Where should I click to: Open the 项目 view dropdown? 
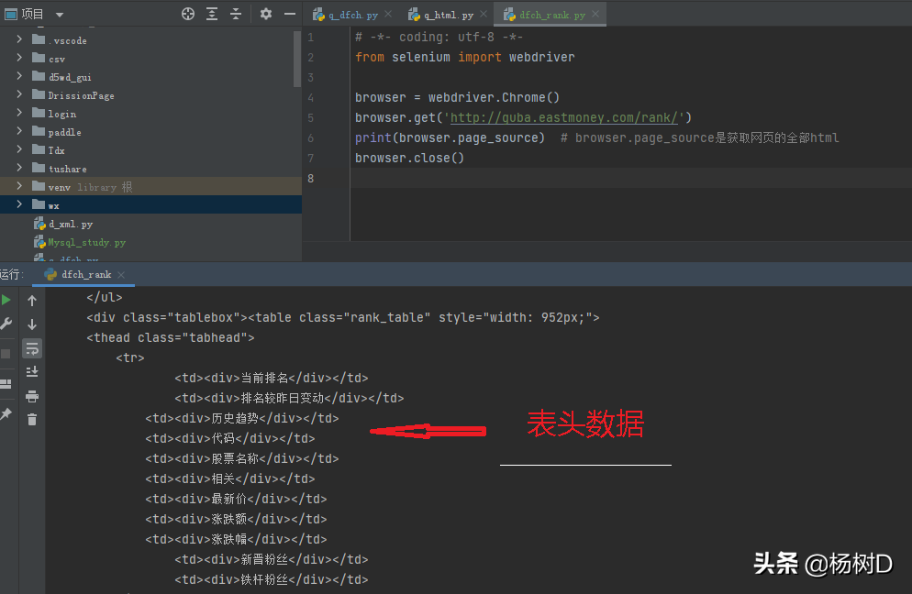coord(60,15)
